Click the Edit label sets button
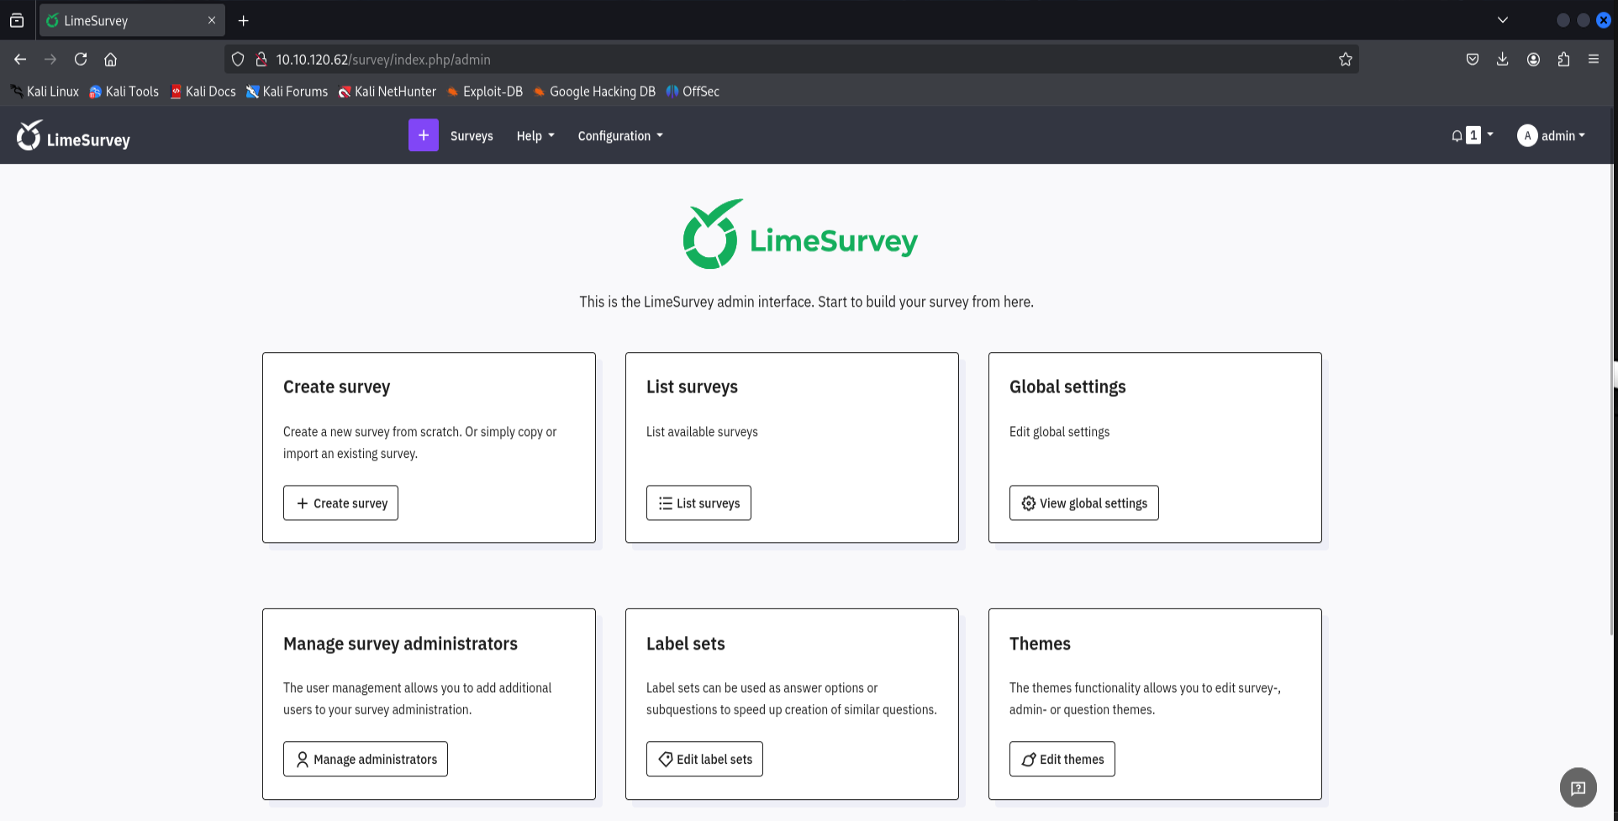The image size is (1618, 821). tap(704, 760)
